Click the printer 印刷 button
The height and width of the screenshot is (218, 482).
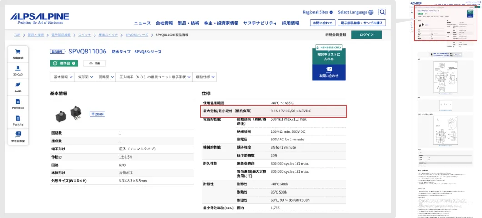pyautogui.click(x=95, y=63)
